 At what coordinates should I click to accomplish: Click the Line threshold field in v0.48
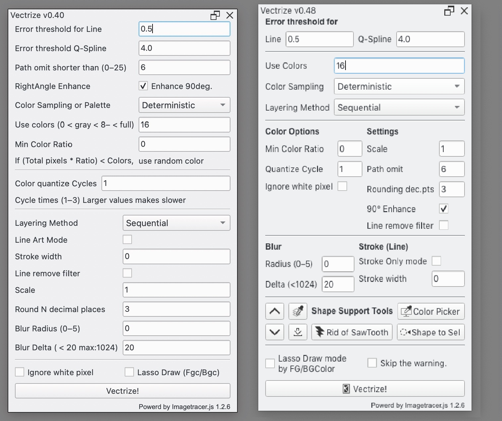320,39
